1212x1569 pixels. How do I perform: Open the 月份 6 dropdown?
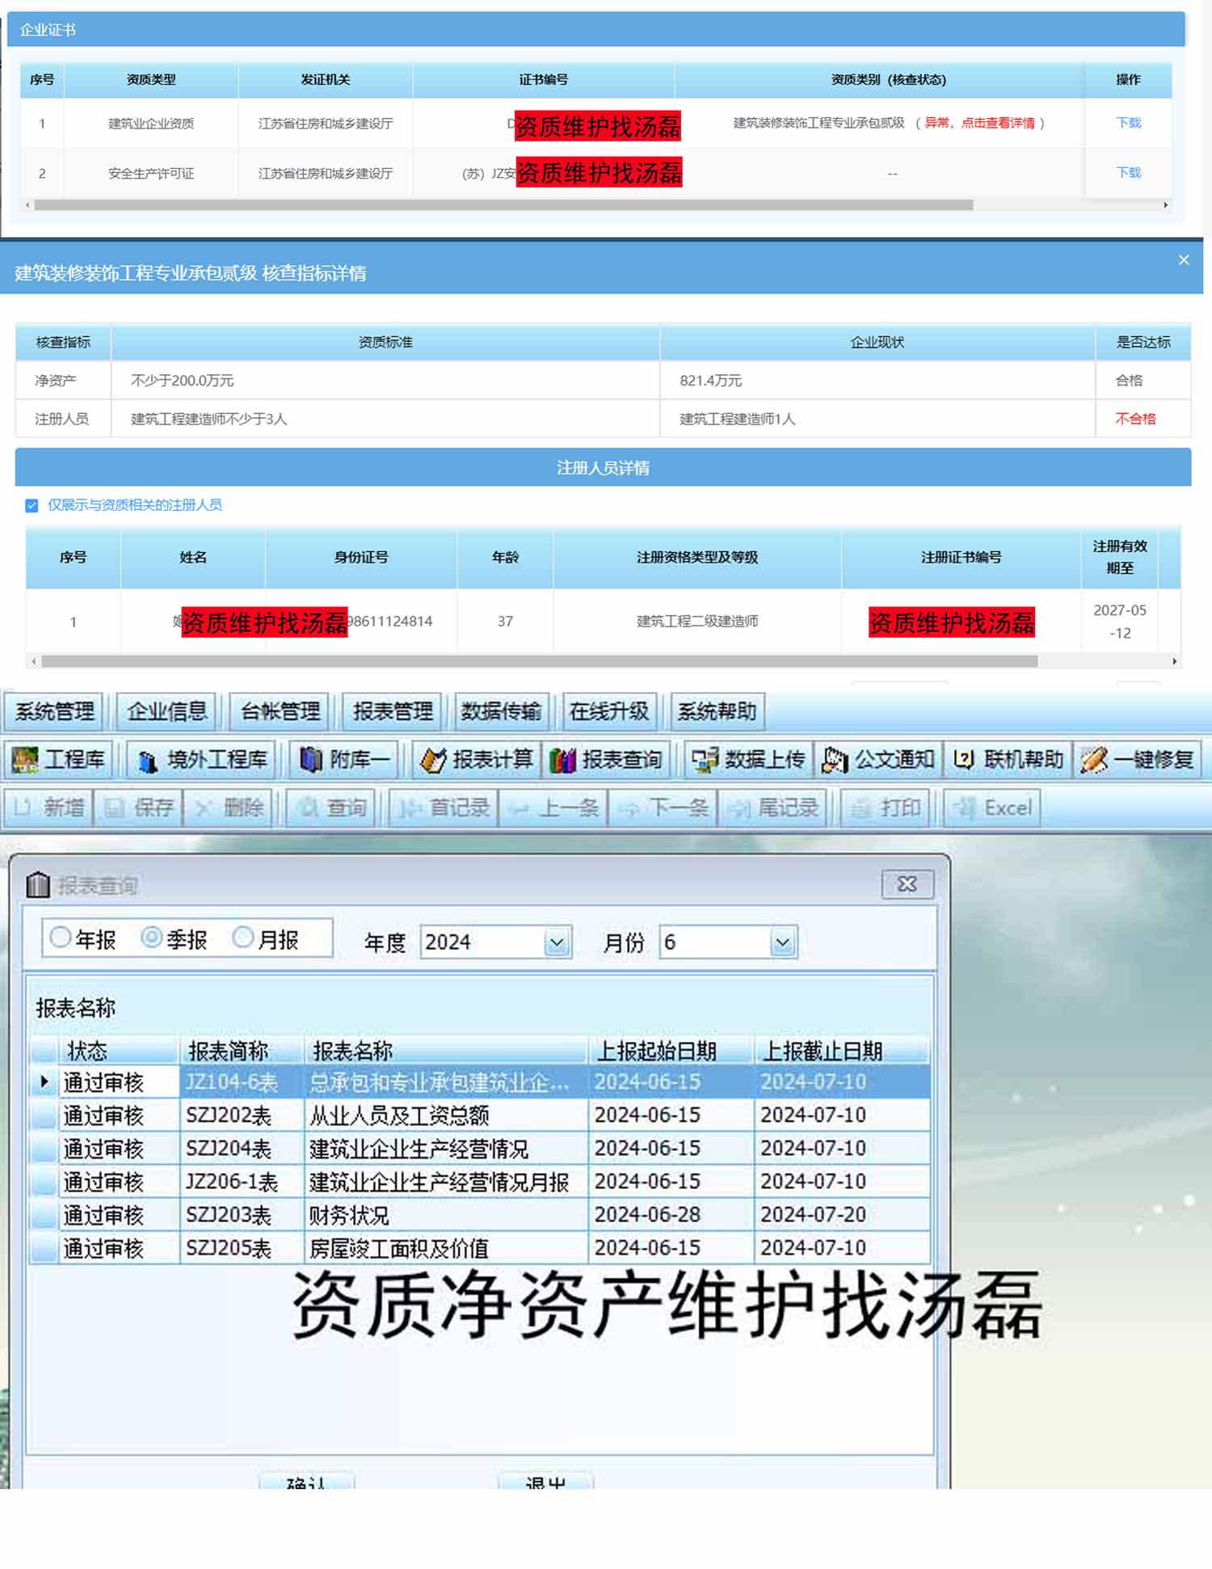click(782, 943)
